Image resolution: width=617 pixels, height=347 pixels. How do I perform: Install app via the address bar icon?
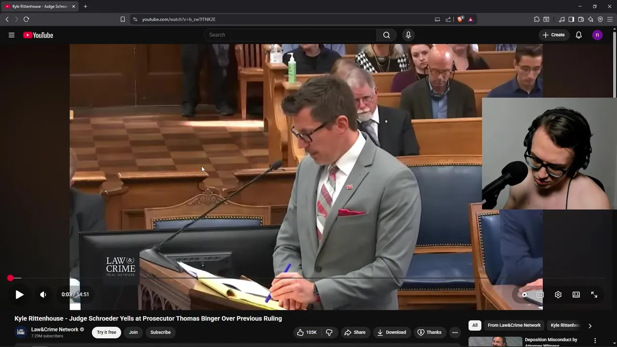tap(437, 19)
